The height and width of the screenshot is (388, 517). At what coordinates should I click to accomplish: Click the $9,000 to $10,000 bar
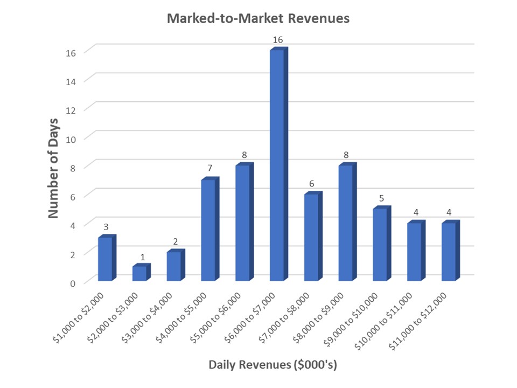[x=380, y=244]
